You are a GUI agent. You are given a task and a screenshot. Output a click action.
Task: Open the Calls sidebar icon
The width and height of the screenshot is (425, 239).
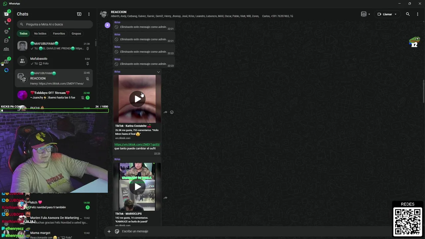coord(6,23)
